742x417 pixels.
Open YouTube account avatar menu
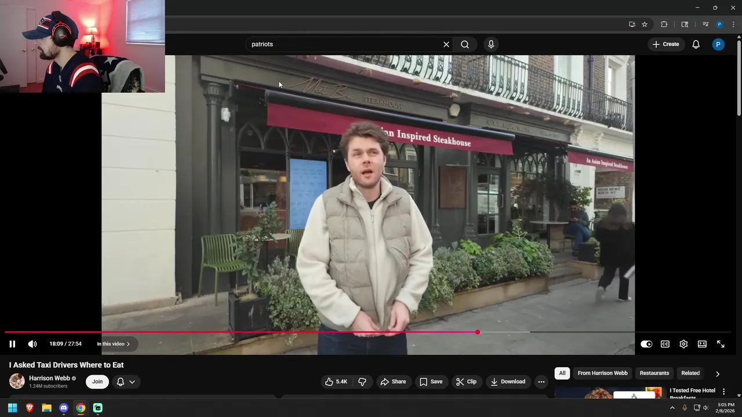(718, 44)
